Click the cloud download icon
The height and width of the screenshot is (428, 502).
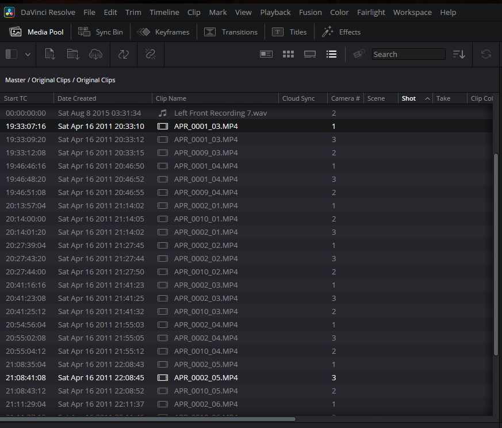95,54
